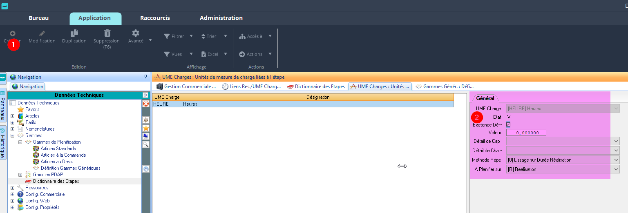Click the Duplication icon in the ribbon
628x213 pixels.
[74, 33]
